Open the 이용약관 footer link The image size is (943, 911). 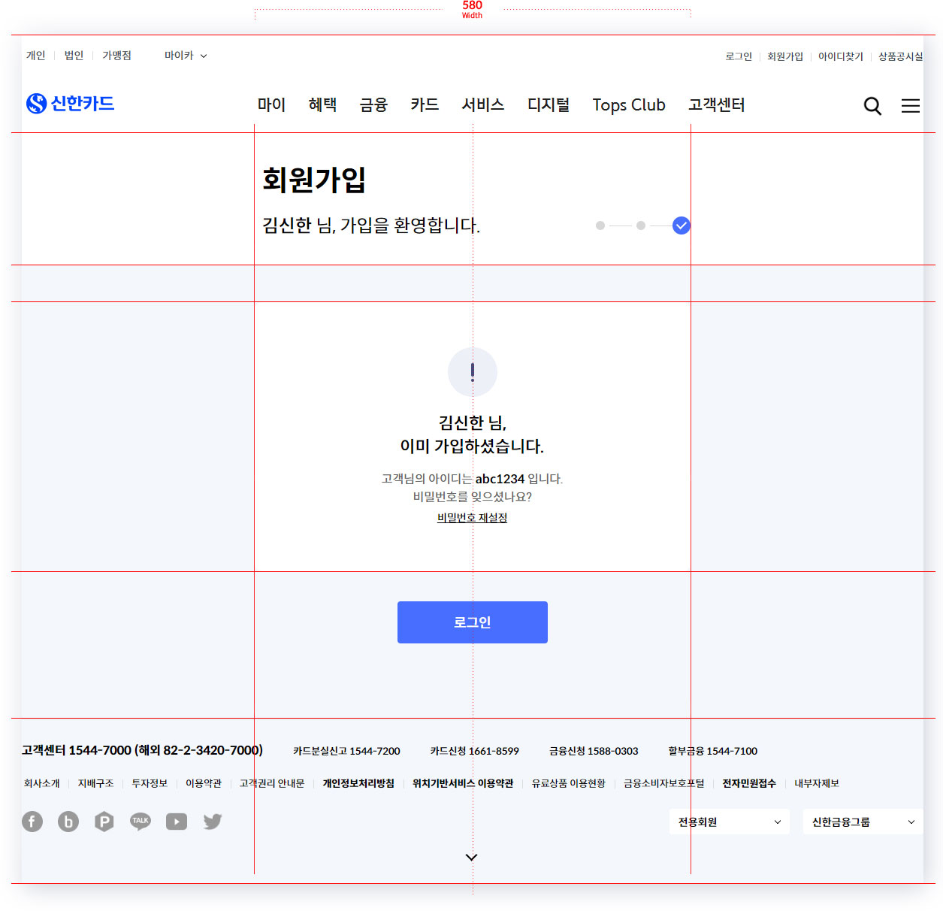tap(204, 783)
